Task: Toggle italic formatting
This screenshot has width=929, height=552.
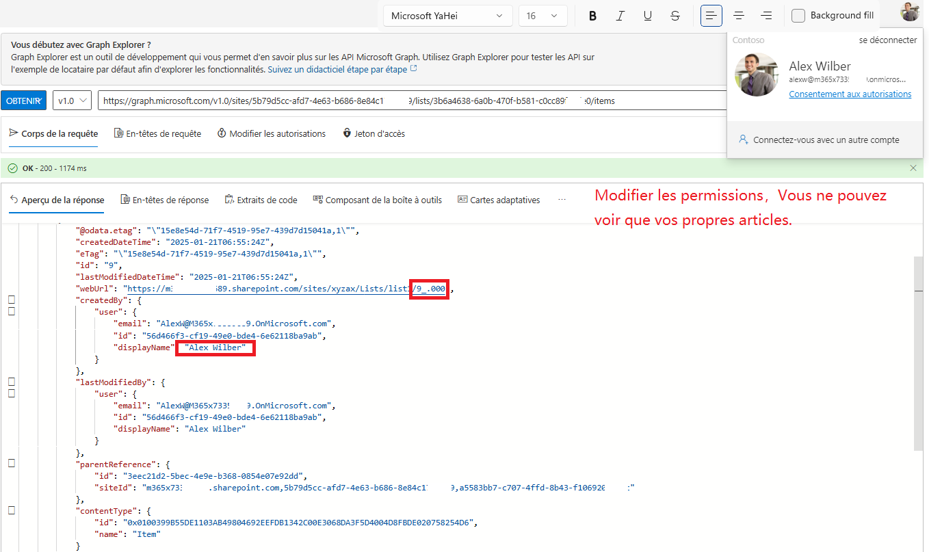Action: point(620,16)
